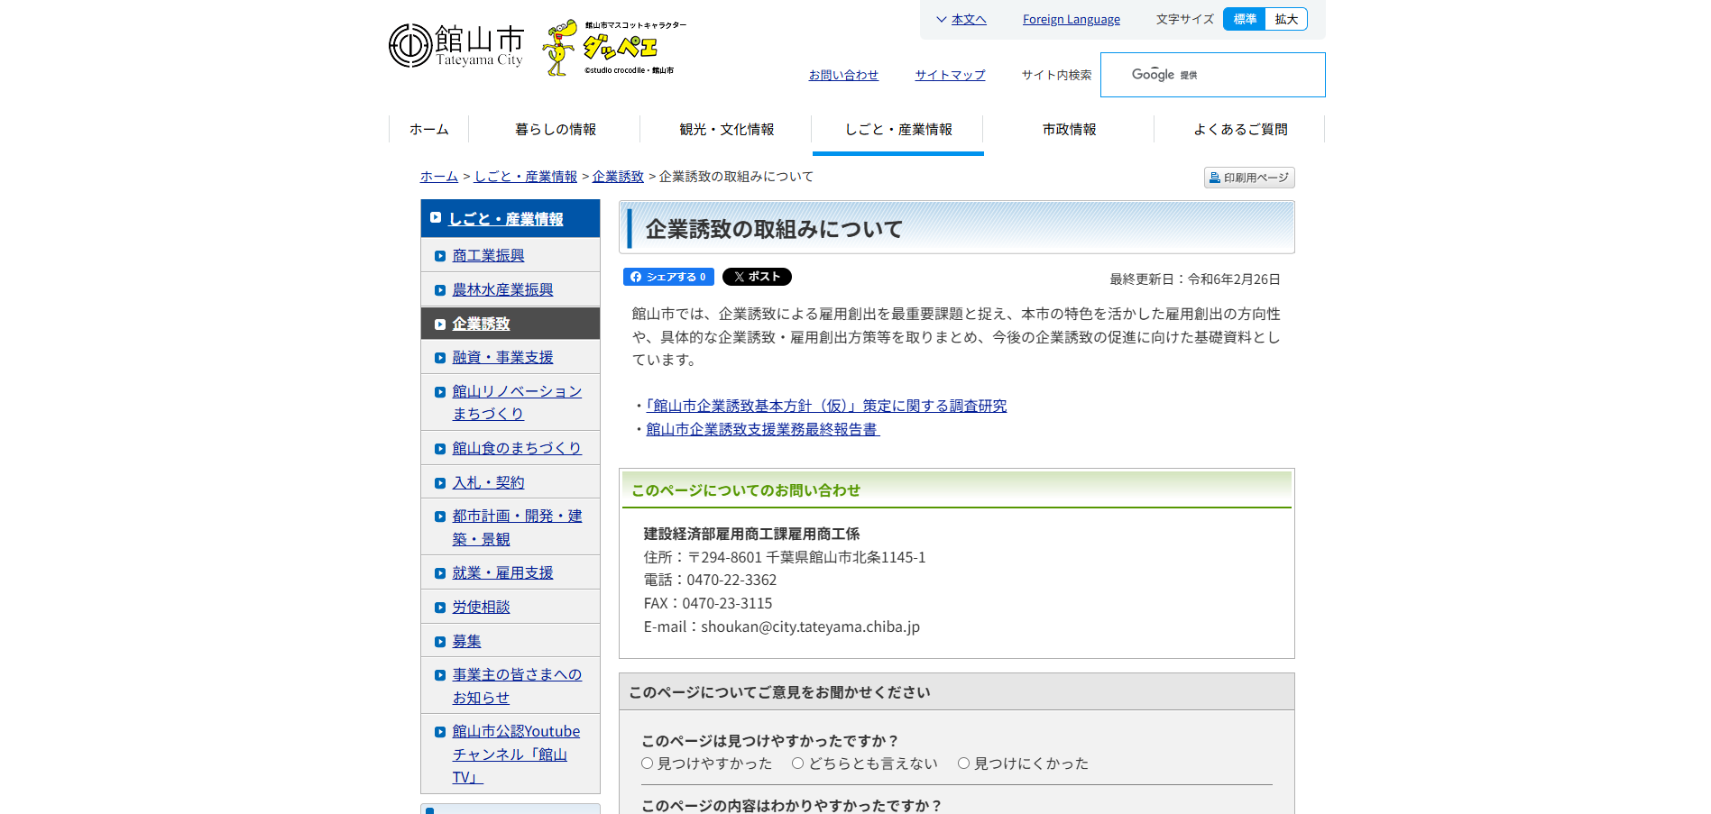Open 館山リノベーションまちづくり in the sidebar
This screenshot has height=814, width=1711.
[x=517, y=402]
